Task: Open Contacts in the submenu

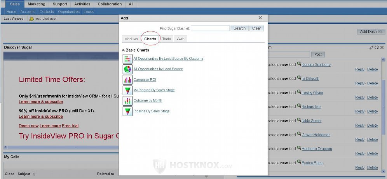Action: coord(46,12)
